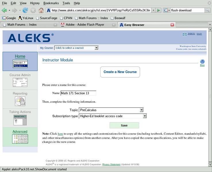Select the Easy Browser tab

[147, 25]
